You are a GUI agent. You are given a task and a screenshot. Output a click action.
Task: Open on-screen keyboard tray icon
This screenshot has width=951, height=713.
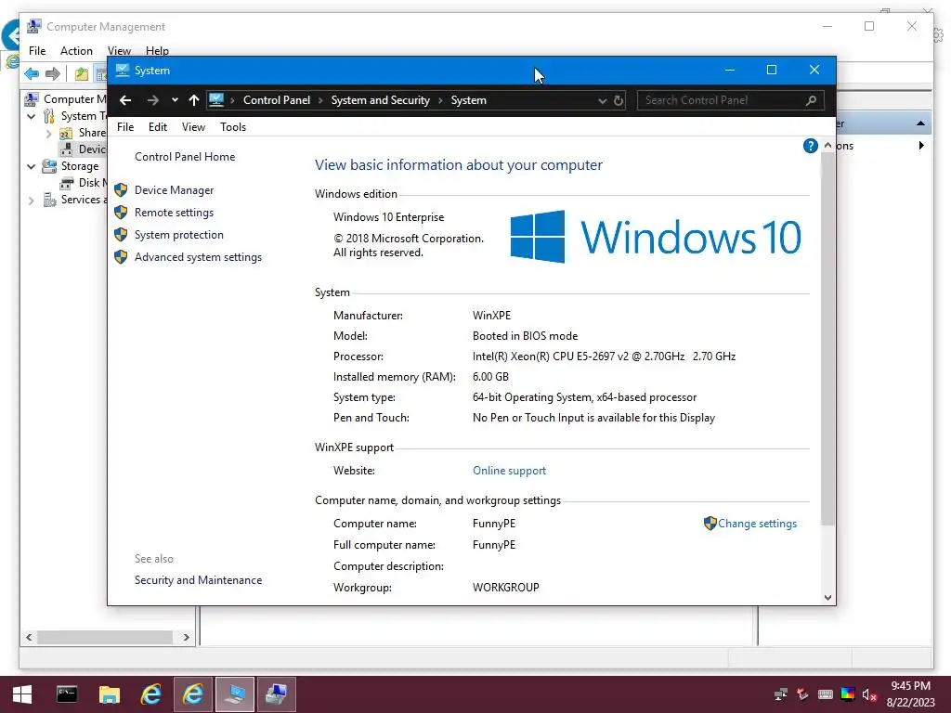(826, 694)
